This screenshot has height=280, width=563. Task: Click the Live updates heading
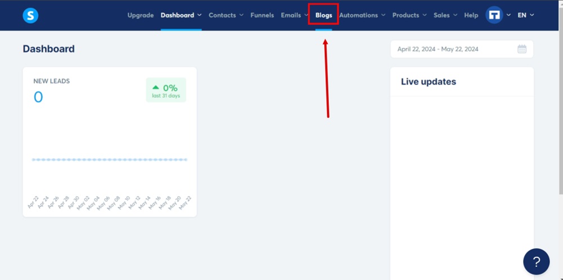pyautogui.click(x=428, y=82)
